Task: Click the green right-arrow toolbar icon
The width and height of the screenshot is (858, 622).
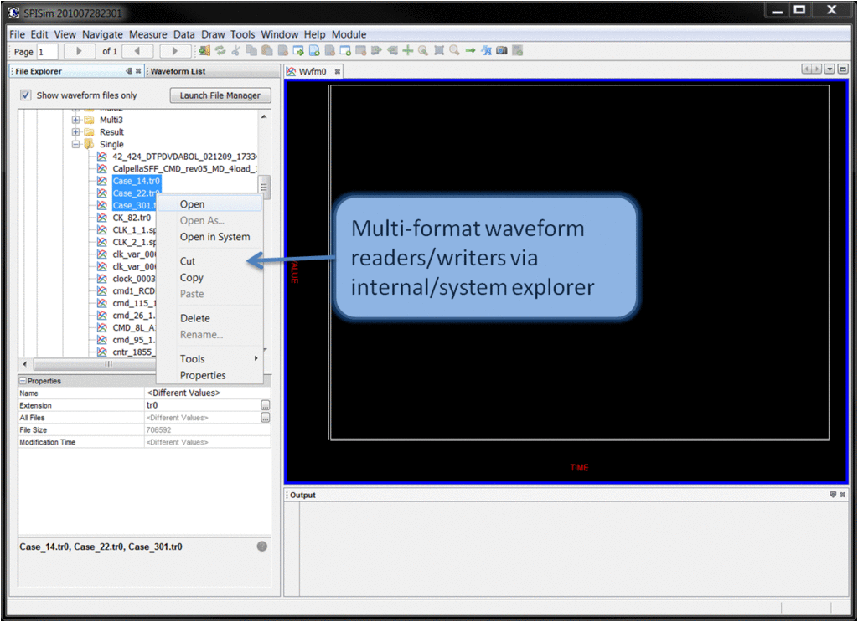Action: coord(470,51)
